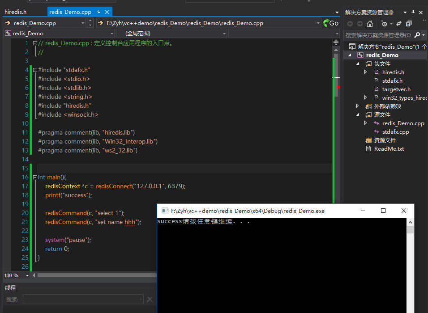Expand the 外部依赖项 node
428x313 pixels.
(358, 106)
